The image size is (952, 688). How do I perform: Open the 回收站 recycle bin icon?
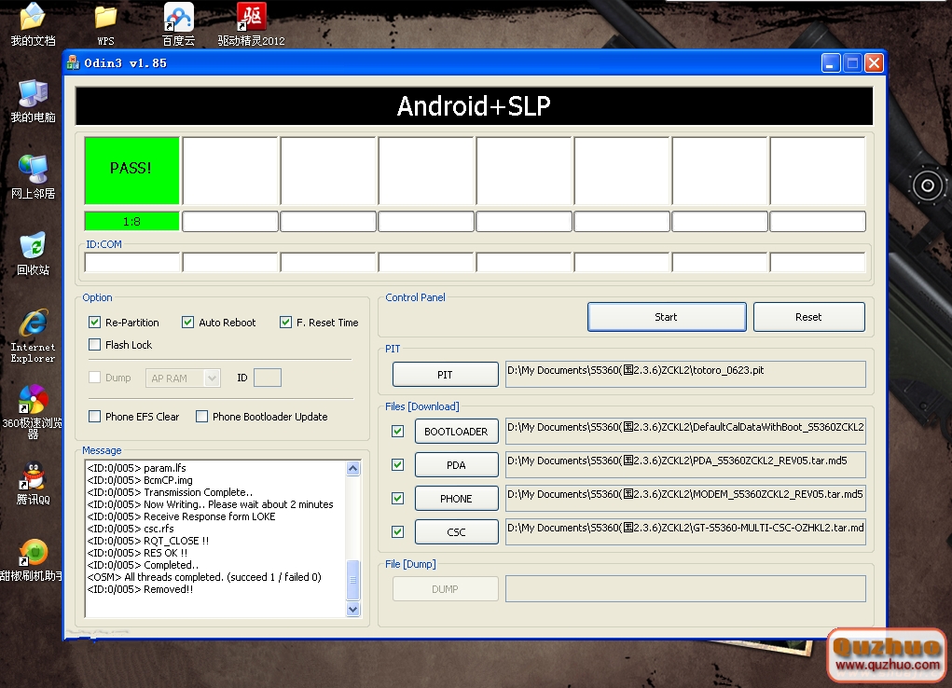tap(33, 247)
